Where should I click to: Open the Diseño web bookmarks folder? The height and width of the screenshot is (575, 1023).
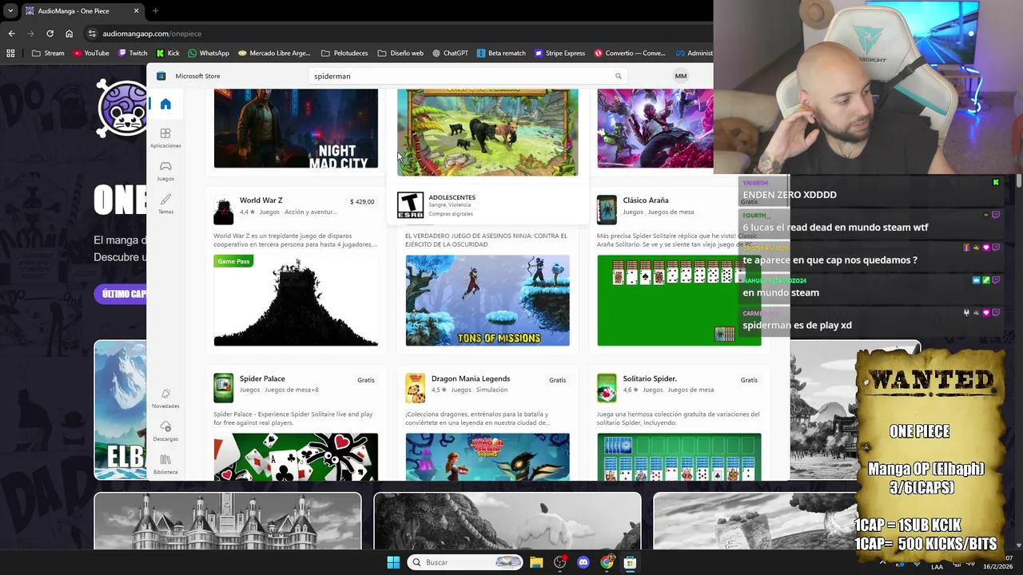(x=400, y=54)
